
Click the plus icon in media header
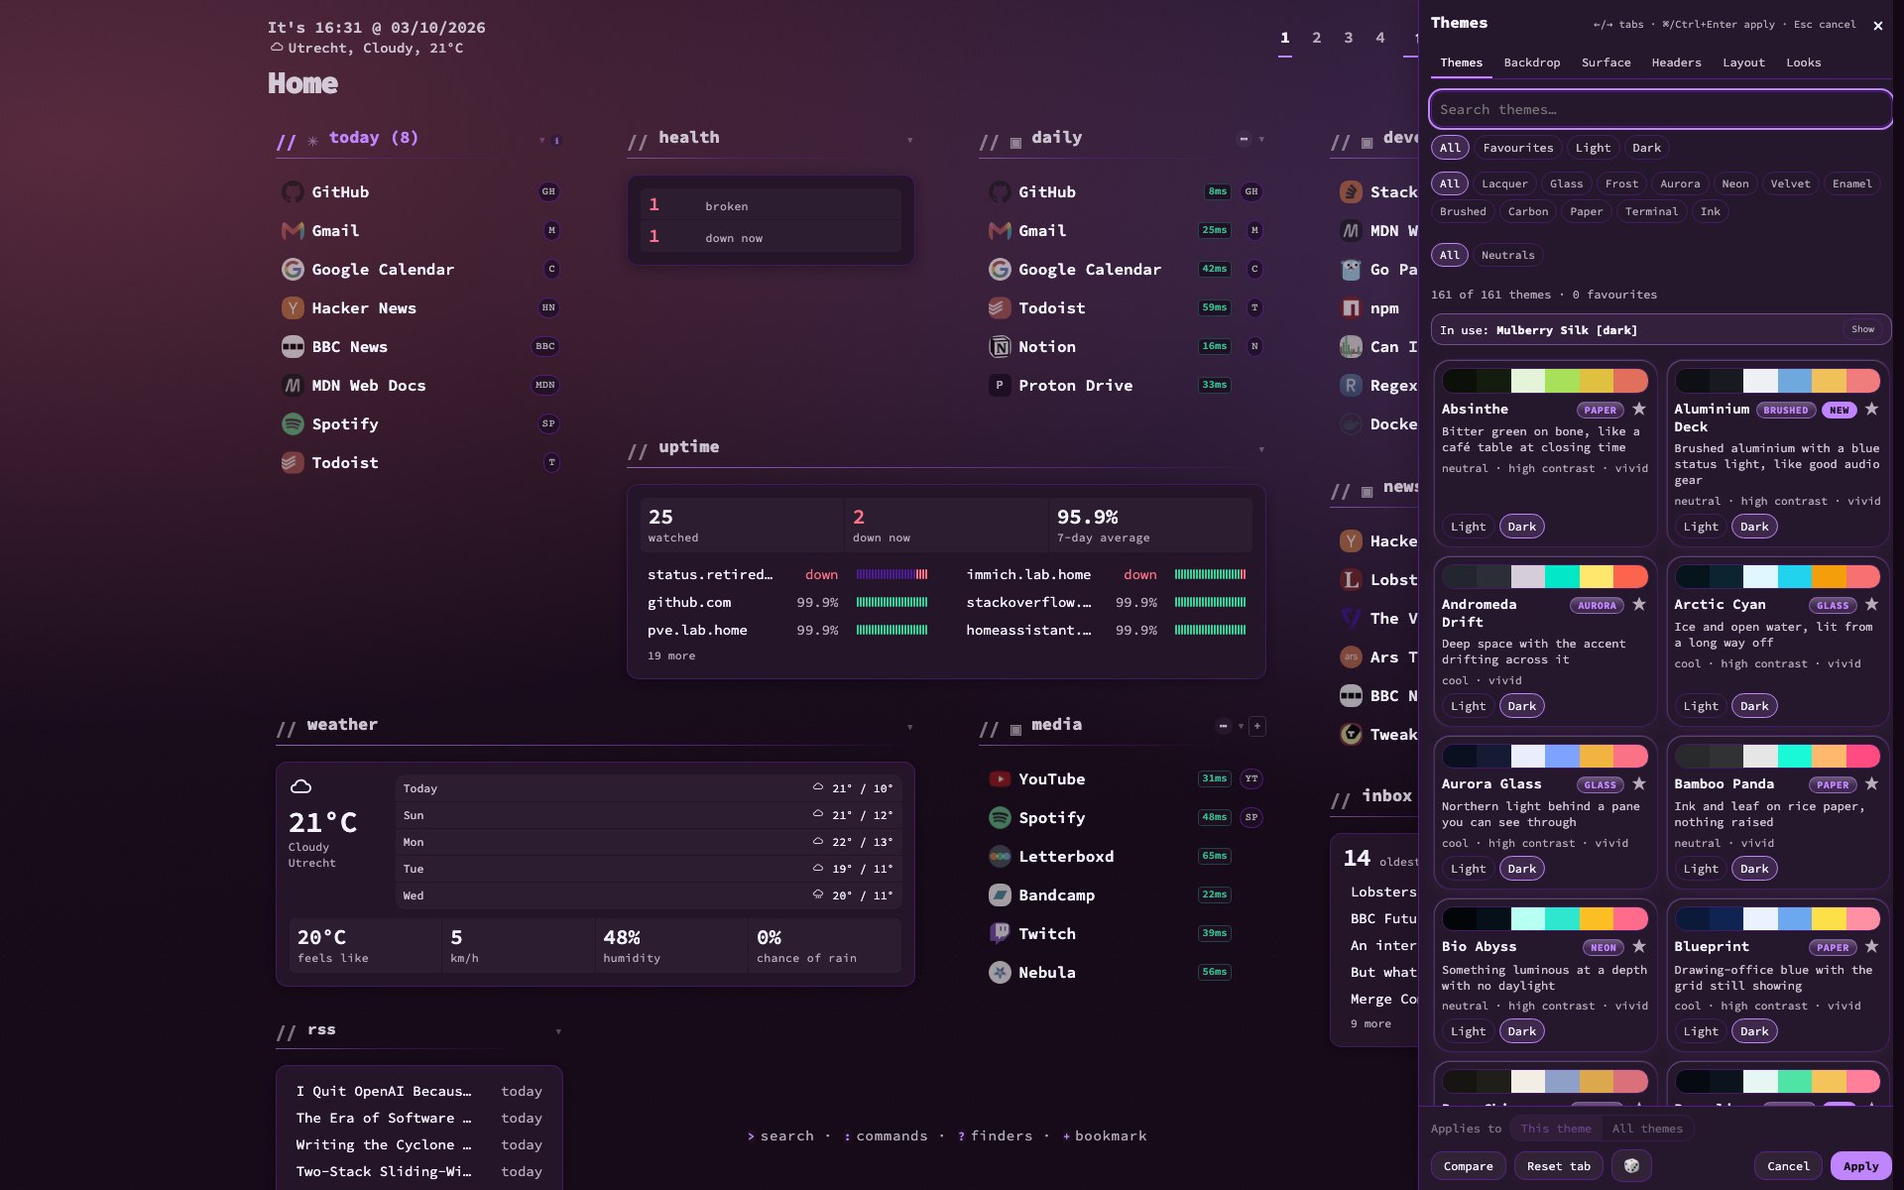click(1257, 727)
